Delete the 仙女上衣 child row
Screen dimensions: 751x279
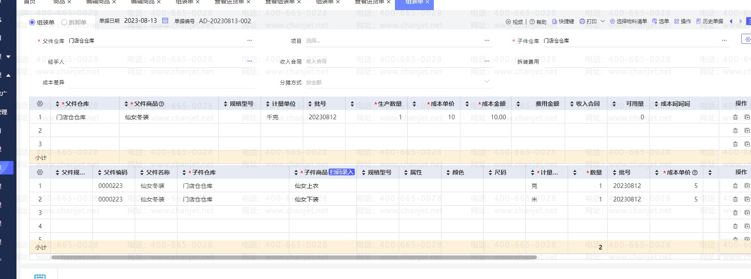pos(735,186)
